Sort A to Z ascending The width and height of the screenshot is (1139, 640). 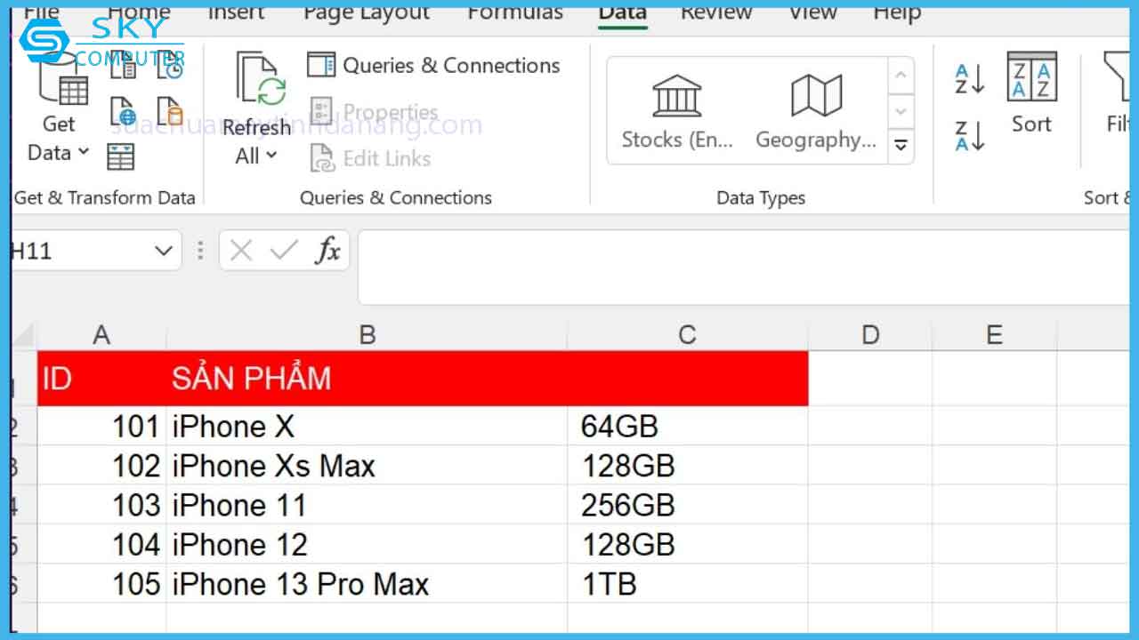(x=969, y=78)
